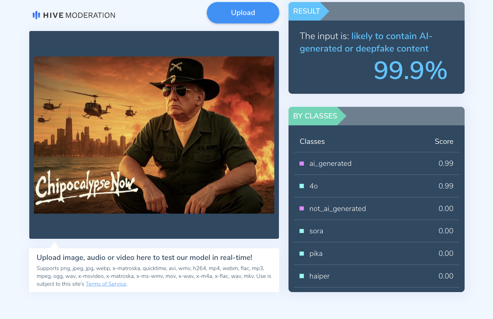The width and height of the screenshot is (493, 319).
Task: Click the teal haiper class swatch
Action: (x=302, y=276)
